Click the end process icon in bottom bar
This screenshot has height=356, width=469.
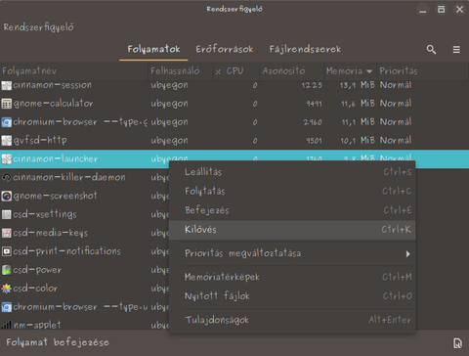coord(457,343)
